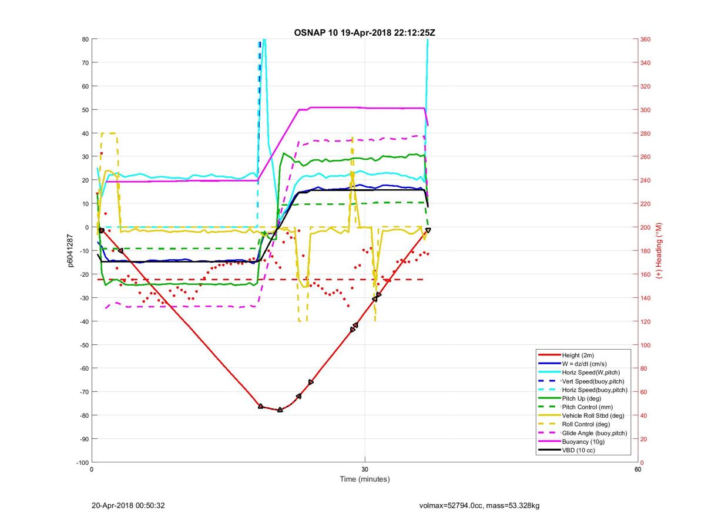This screenshot has height=520, width=705.
Task: Click the triangle marker at the dive bottom
Action: 280,410
